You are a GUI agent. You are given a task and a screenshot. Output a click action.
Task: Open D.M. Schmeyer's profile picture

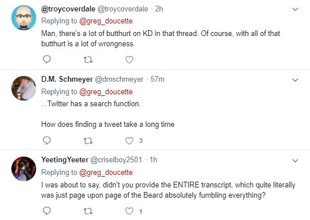point(23,88)
